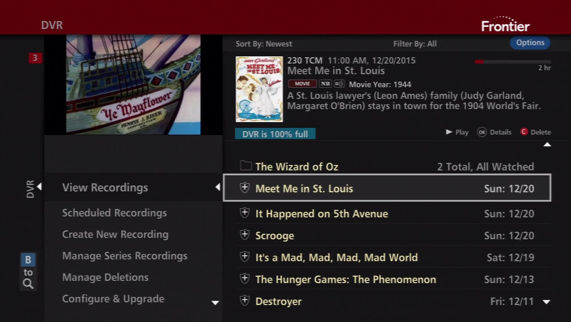This screenshot has width=571, height=322.
Task: Click the blue B button icon
Action: 28,260
